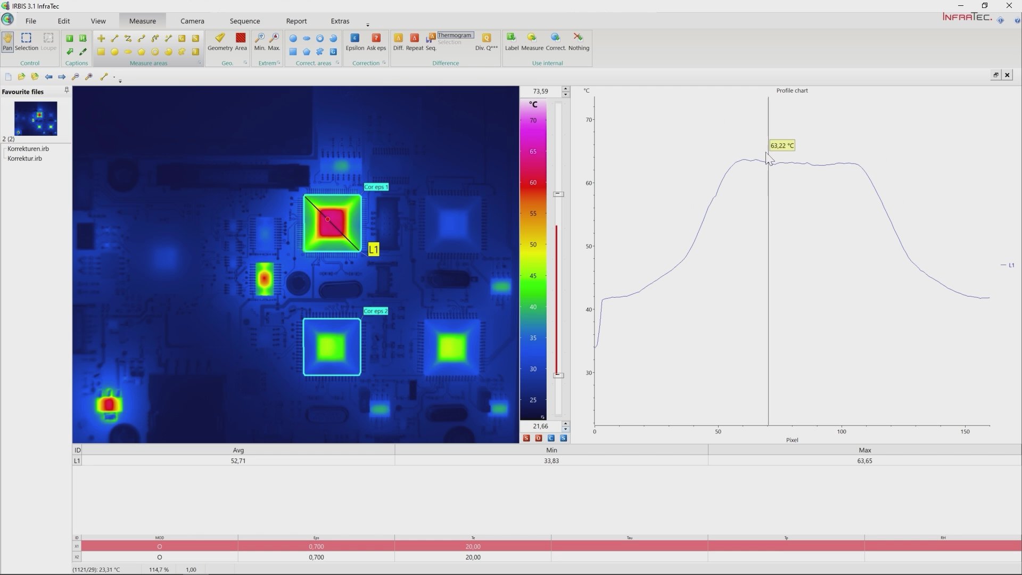1022x575 pixels.
Task: Switch to the Sequence ribbon tab
Action: (x=245, y=21)
